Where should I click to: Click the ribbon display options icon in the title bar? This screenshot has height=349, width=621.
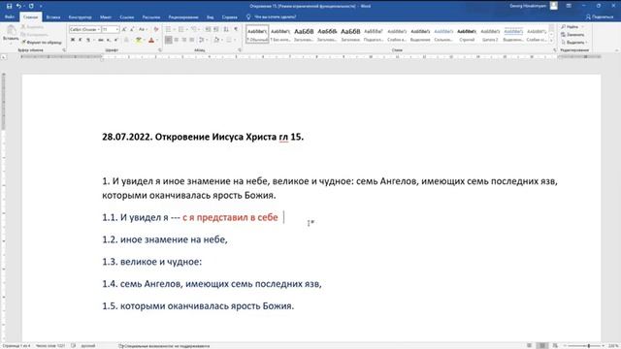click(x=569, y=6)
